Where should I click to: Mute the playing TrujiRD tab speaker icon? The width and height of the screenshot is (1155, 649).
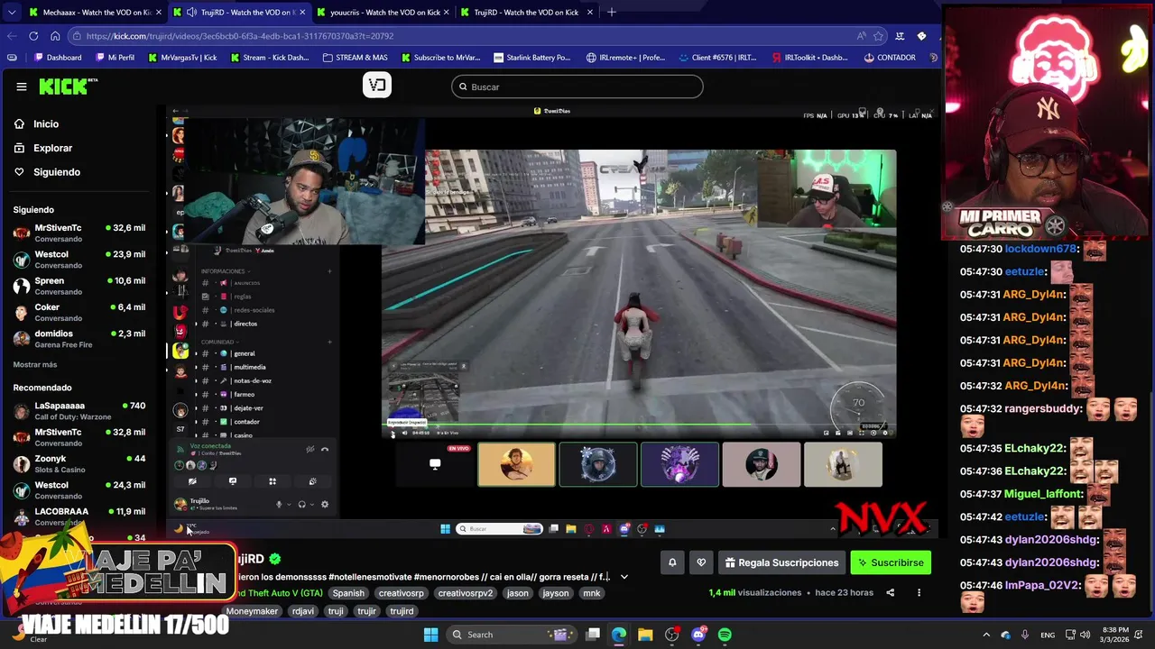click(x=191, y=12)
